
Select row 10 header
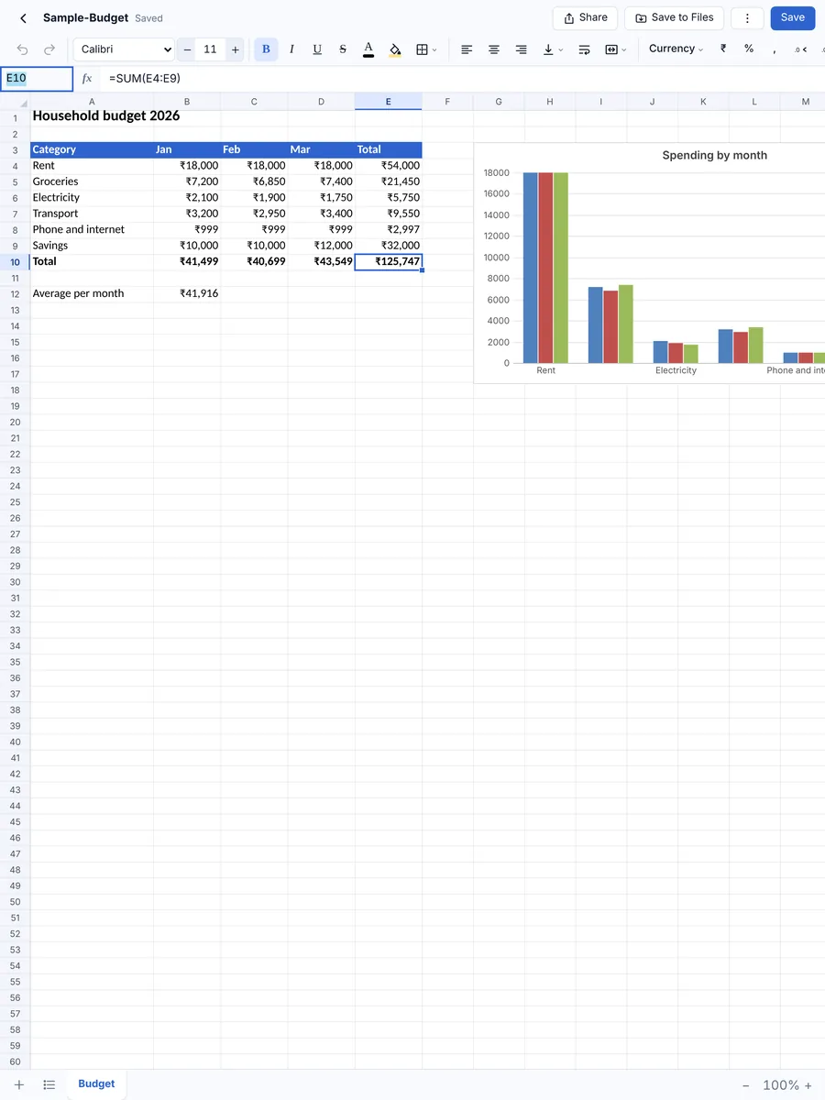point(15,262)
